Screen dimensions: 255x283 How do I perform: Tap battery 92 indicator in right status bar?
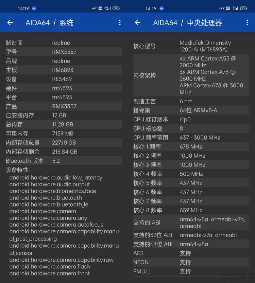(x=243, y=8)
